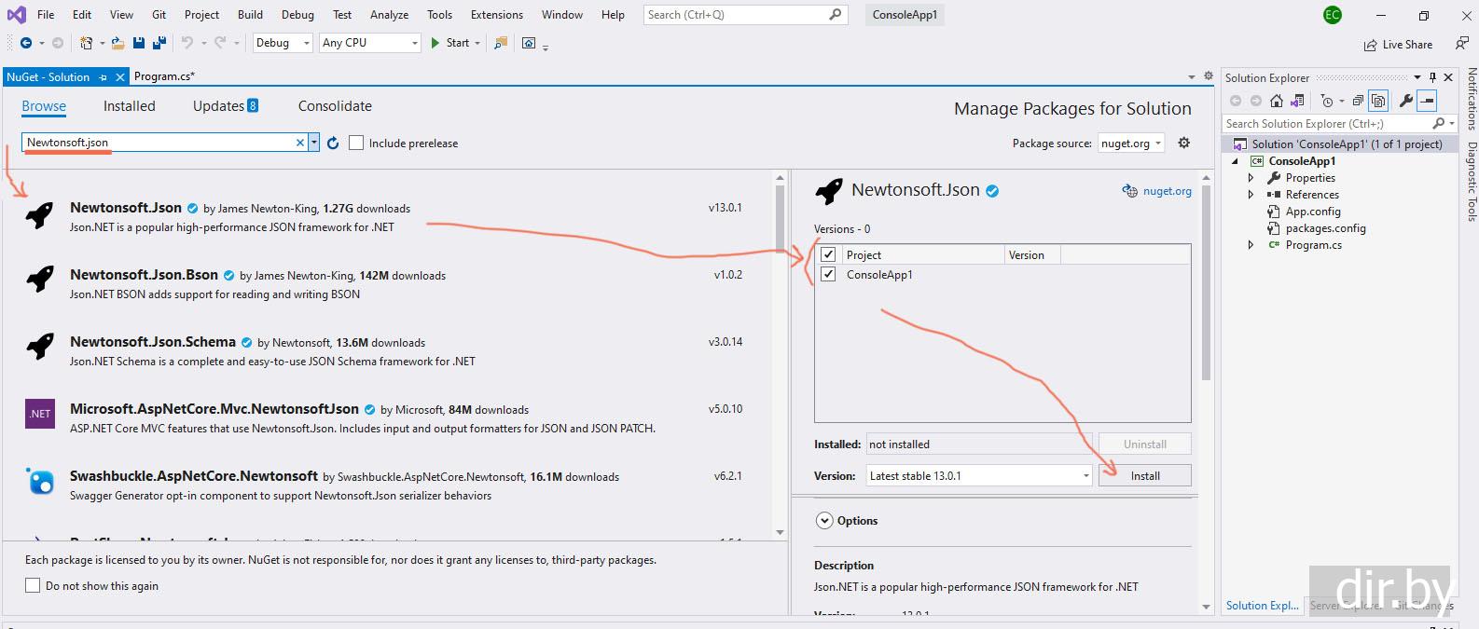Switch to the Installed tab
Viewport: 1479px width, 629px height.
130,106
